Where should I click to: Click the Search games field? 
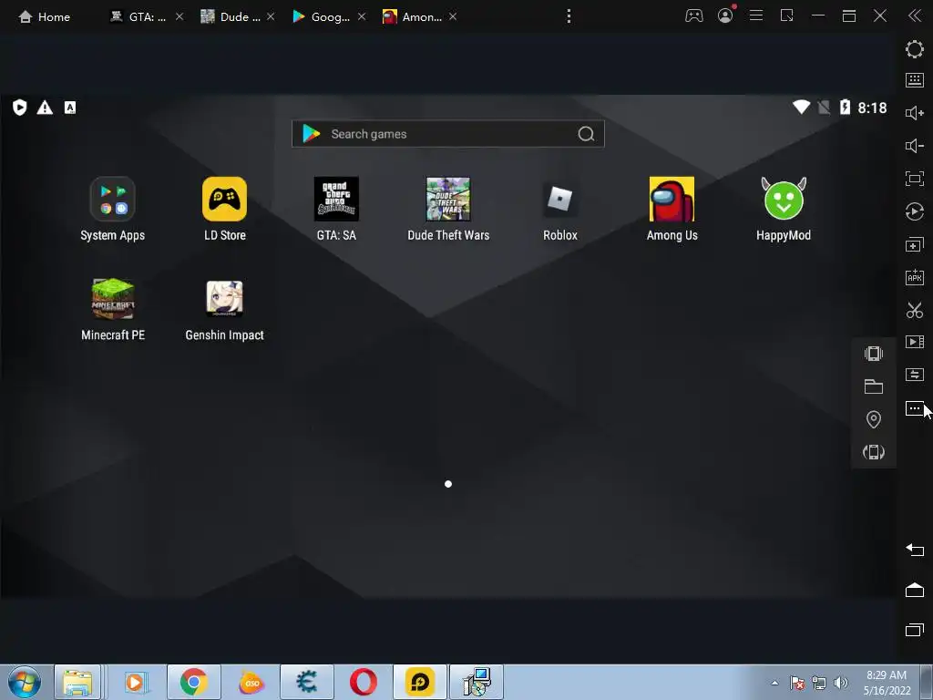[x=448, y=134]
